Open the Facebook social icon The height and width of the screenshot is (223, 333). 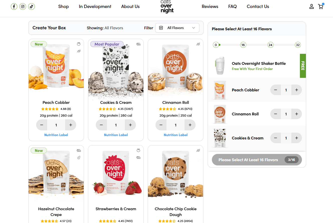click(x=14, y=7)
